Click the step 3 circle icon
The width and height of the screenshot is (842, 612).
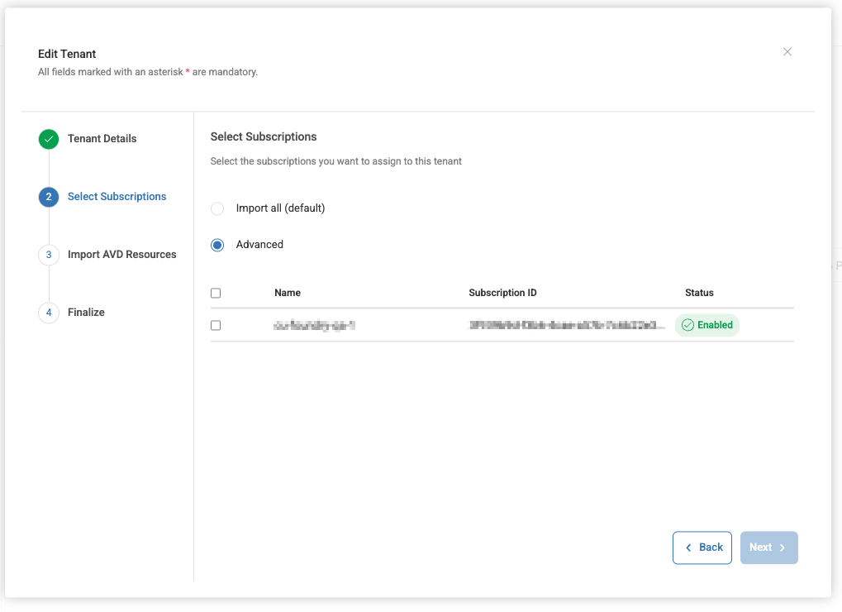(48, 255)
